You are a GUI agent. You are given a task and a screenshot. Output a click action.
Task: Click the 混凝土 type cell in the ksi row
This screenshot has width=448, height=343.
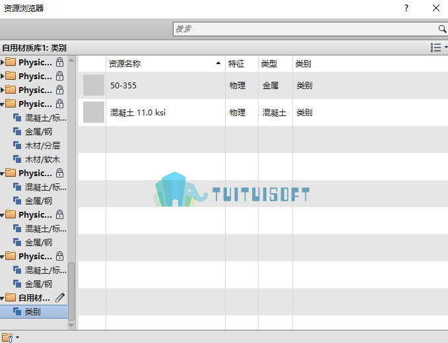(274, 113)
